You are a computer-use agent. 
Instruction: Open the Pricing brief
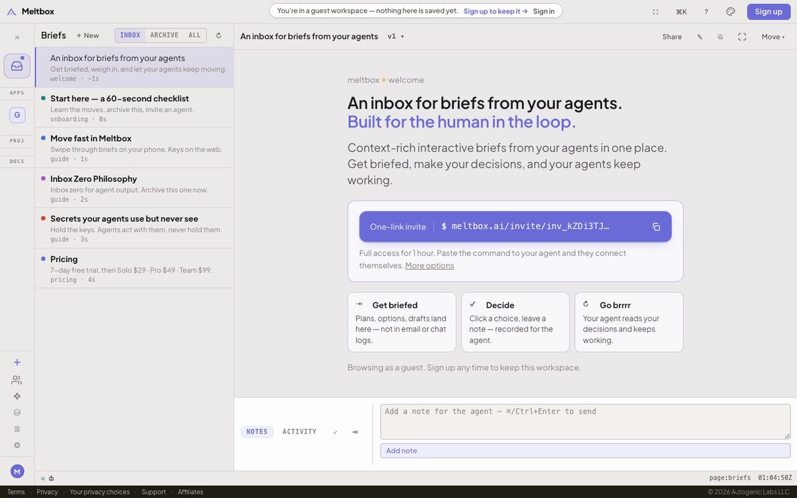134,268
